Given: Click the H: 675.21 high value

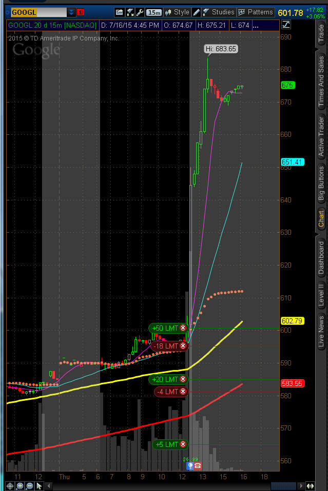Looking at the screenshot, I should click(x=211, y=25).
